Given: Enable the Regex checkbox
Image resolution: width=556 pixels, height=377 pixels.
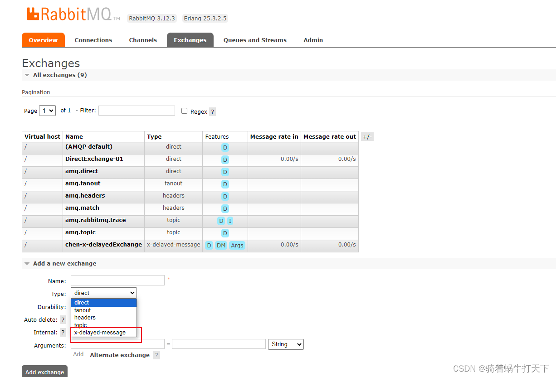Looking at the screenshot, I should (x=184, y=111).
